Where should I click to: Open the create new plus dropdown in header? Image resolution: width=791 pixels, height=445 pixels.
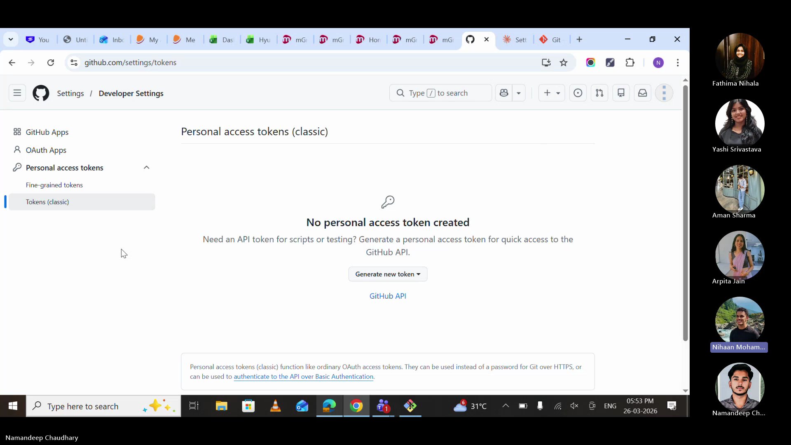(x=551, y=93)
